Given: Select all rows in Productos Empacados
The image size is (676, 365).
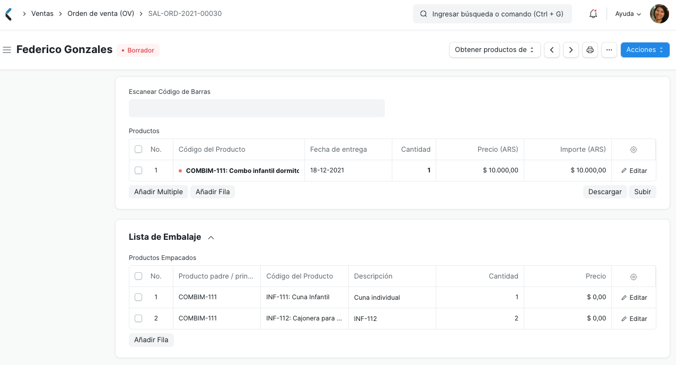Looking at the screenshot, I should [x=138, y=276].
